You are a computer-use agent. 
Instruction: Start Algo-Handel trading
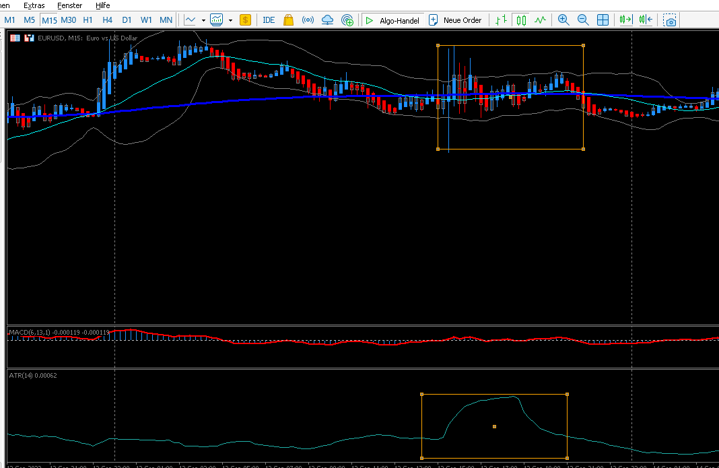[x=392, y=20]
